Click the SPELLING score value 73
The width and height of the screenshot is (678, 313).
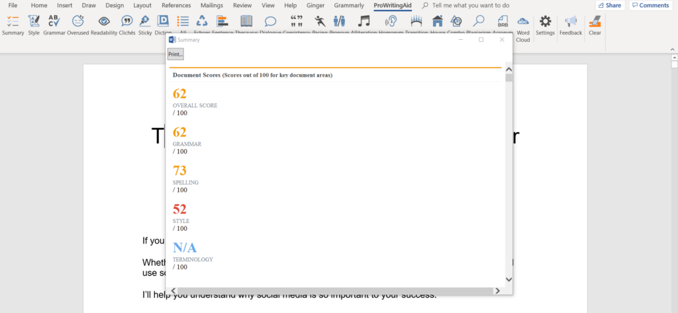point(179,171)
